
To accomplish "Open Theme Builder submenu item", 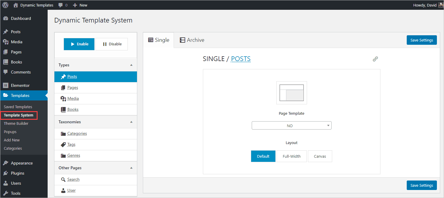I will click(16, 123).
